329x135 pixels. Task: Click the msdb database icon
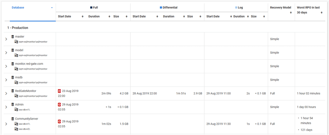coord(12,77)
